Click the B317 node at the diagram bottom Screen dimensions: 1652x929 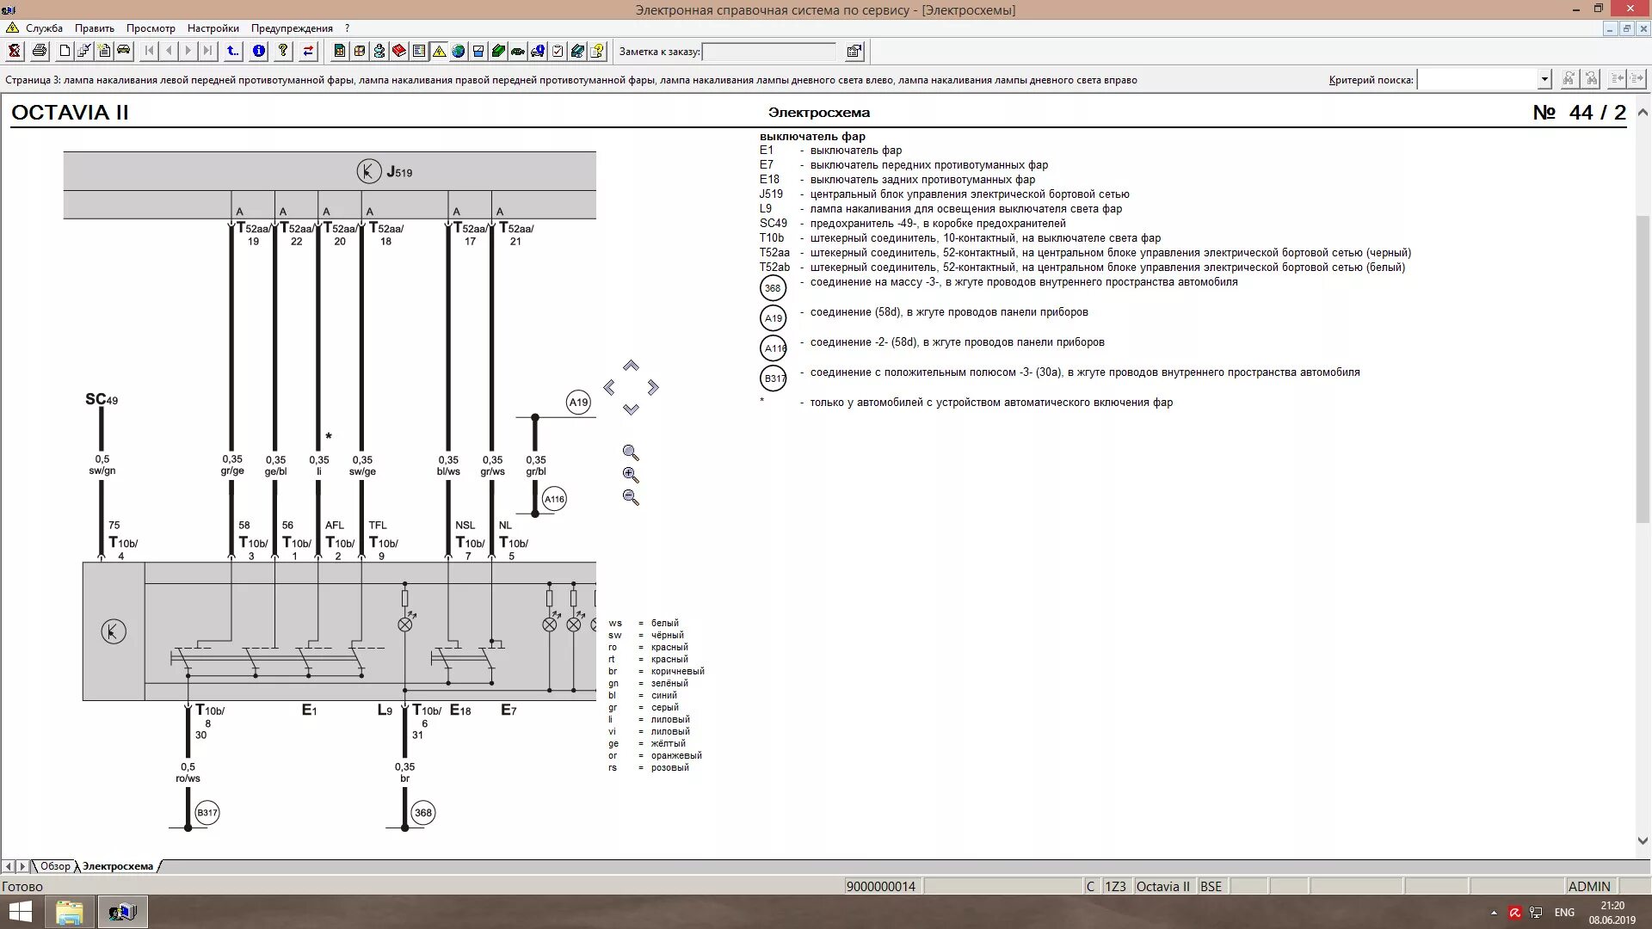click(207, 812)
